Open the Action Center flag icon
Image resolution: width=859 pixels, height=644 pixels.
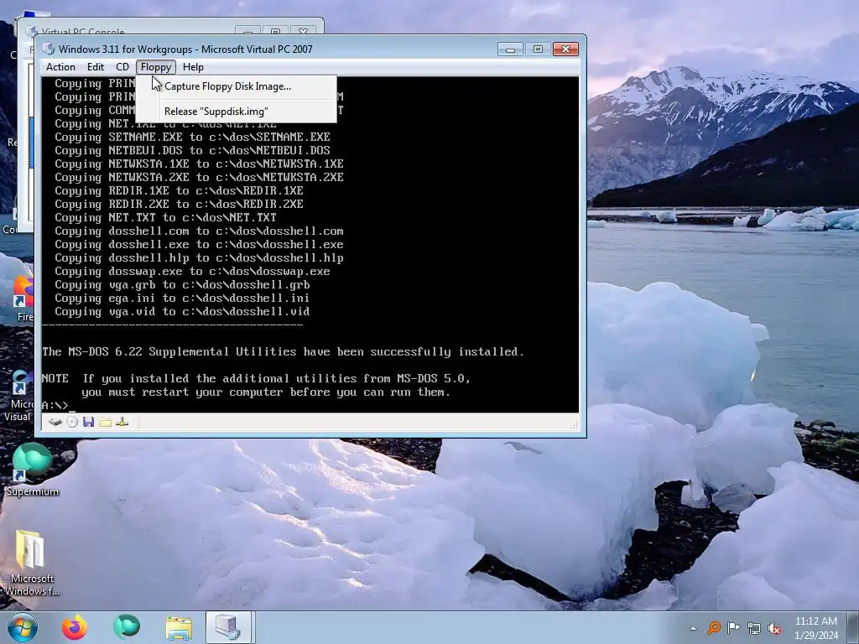click(x=733, y=627)
